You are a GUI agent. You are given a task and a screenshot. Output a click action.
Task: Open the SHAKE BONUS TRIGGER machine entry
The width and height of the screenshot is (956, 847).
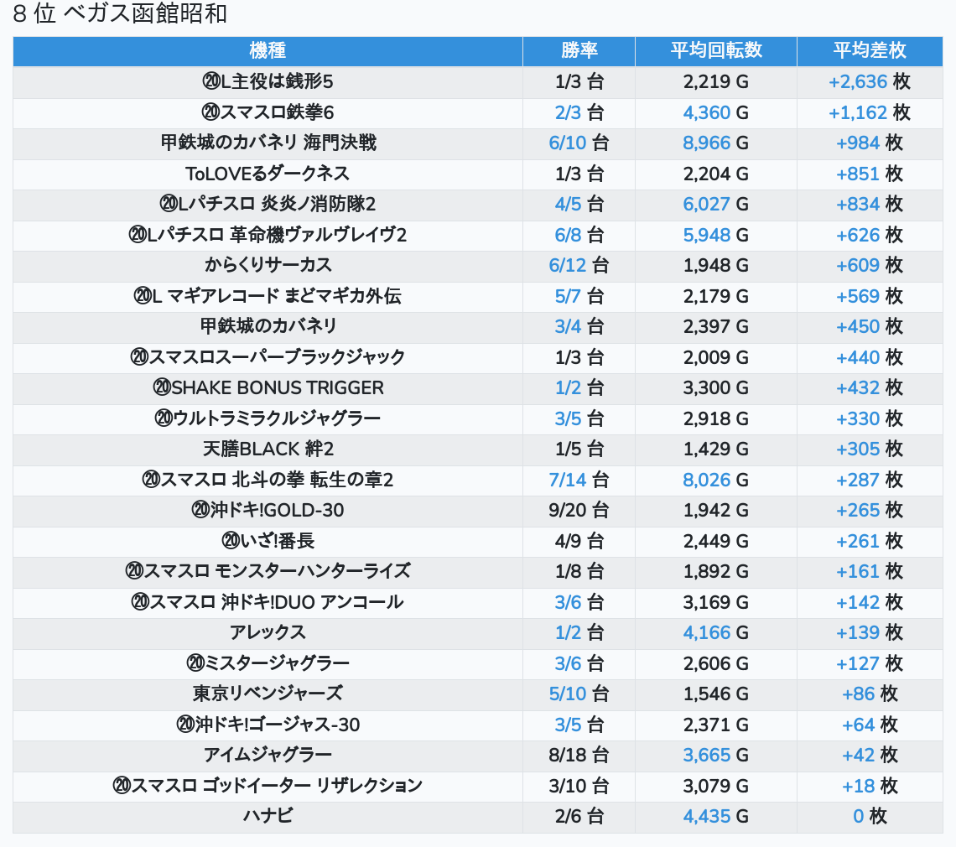[268, 387]
